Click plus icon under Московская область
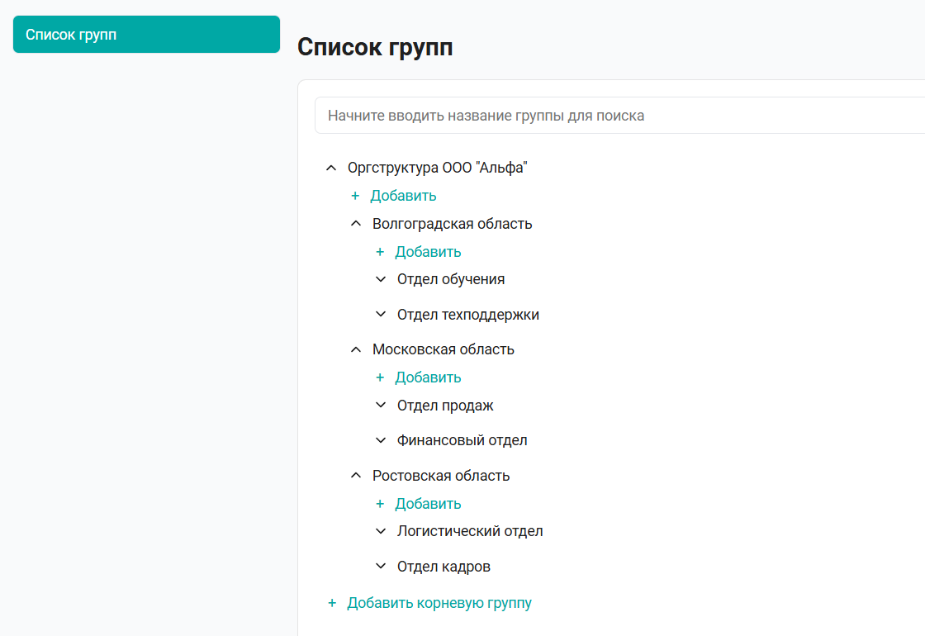The height and width of the screenshot is (636, 925). coord(380,377)
